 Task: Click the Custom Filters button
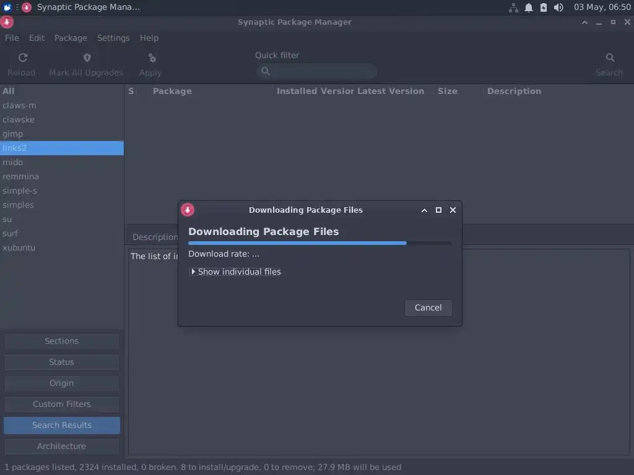62,404
